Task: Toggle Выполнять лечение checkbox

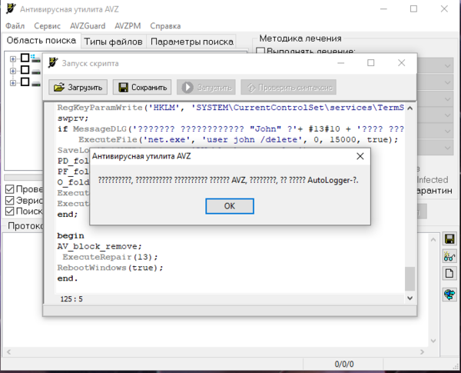Action: coord(260,51)
